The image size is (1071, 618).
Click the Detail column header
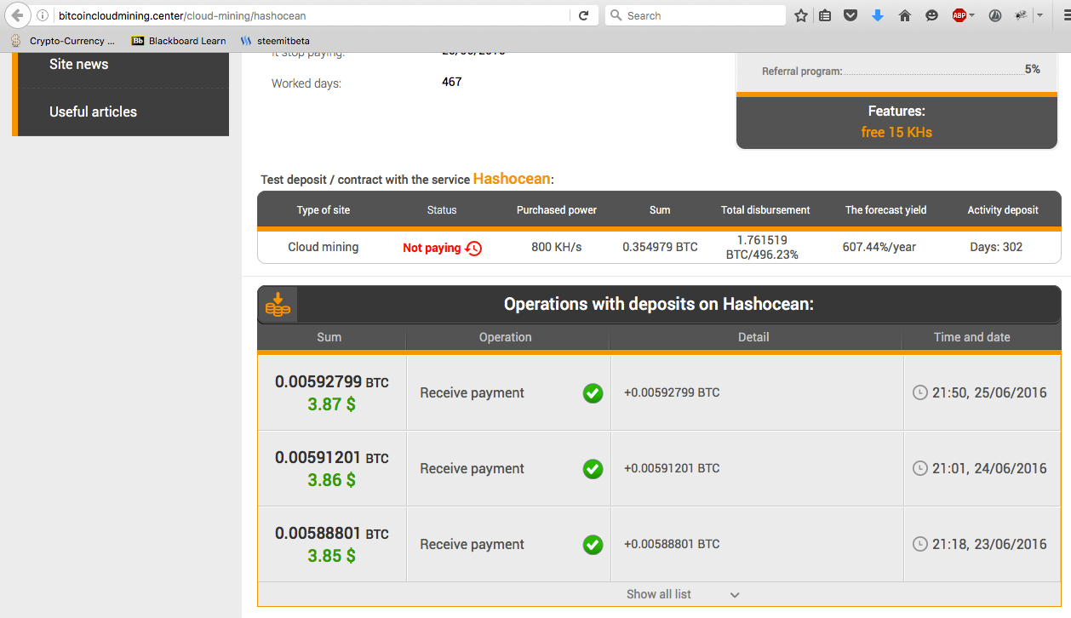click(x=753, y=337)
